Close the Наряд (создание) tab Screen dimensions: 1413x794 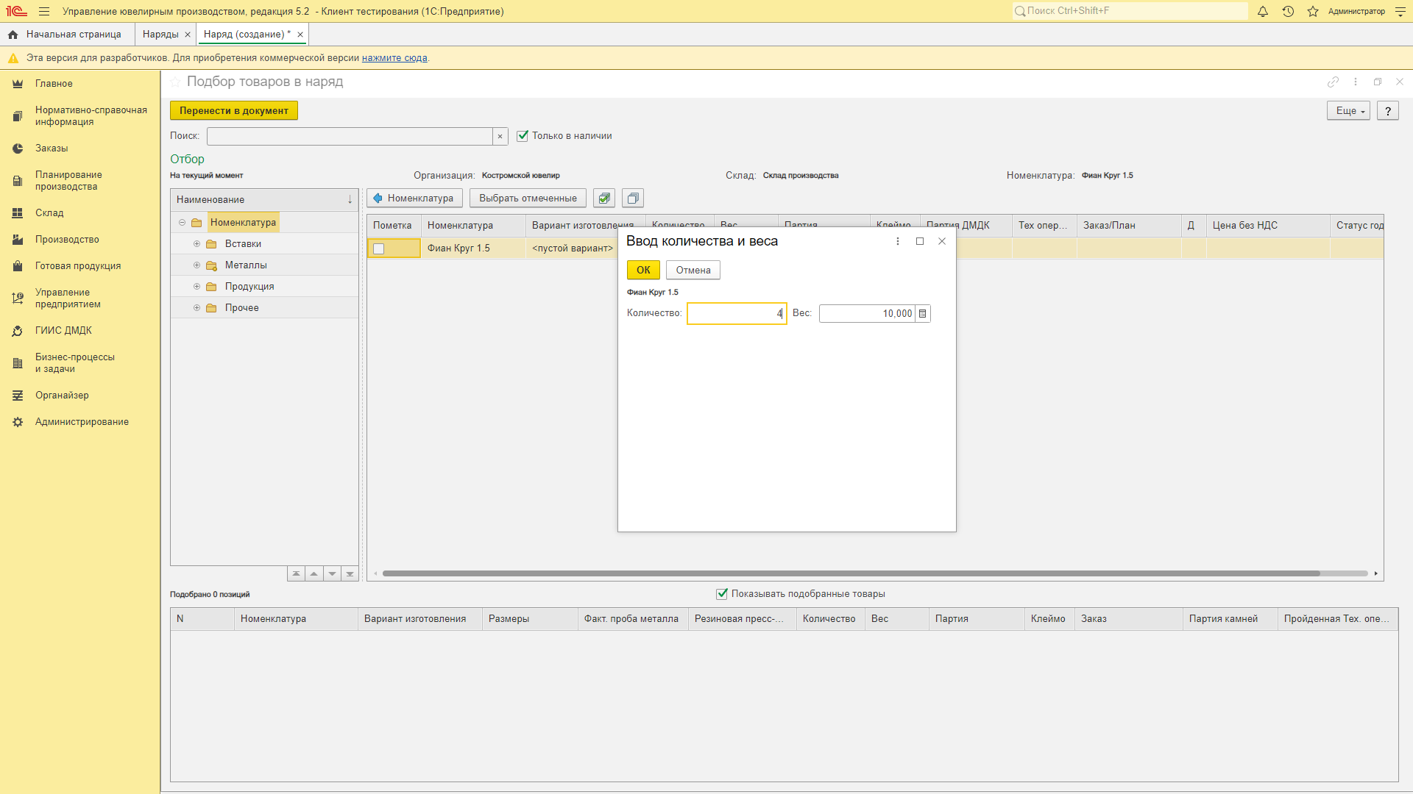pyautogui.click(x=300, y=35)
